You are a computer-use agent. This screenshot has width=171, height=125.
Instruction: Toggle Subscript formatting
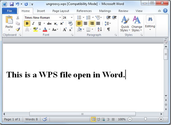(56, 23)
